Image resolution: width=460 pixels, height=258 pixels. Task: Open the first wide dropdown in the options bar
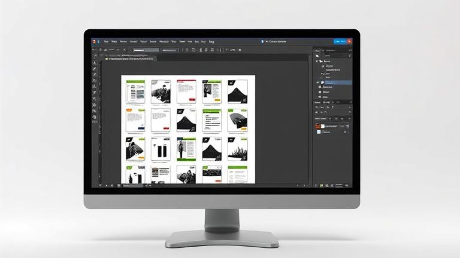click(x=146, y=50)
